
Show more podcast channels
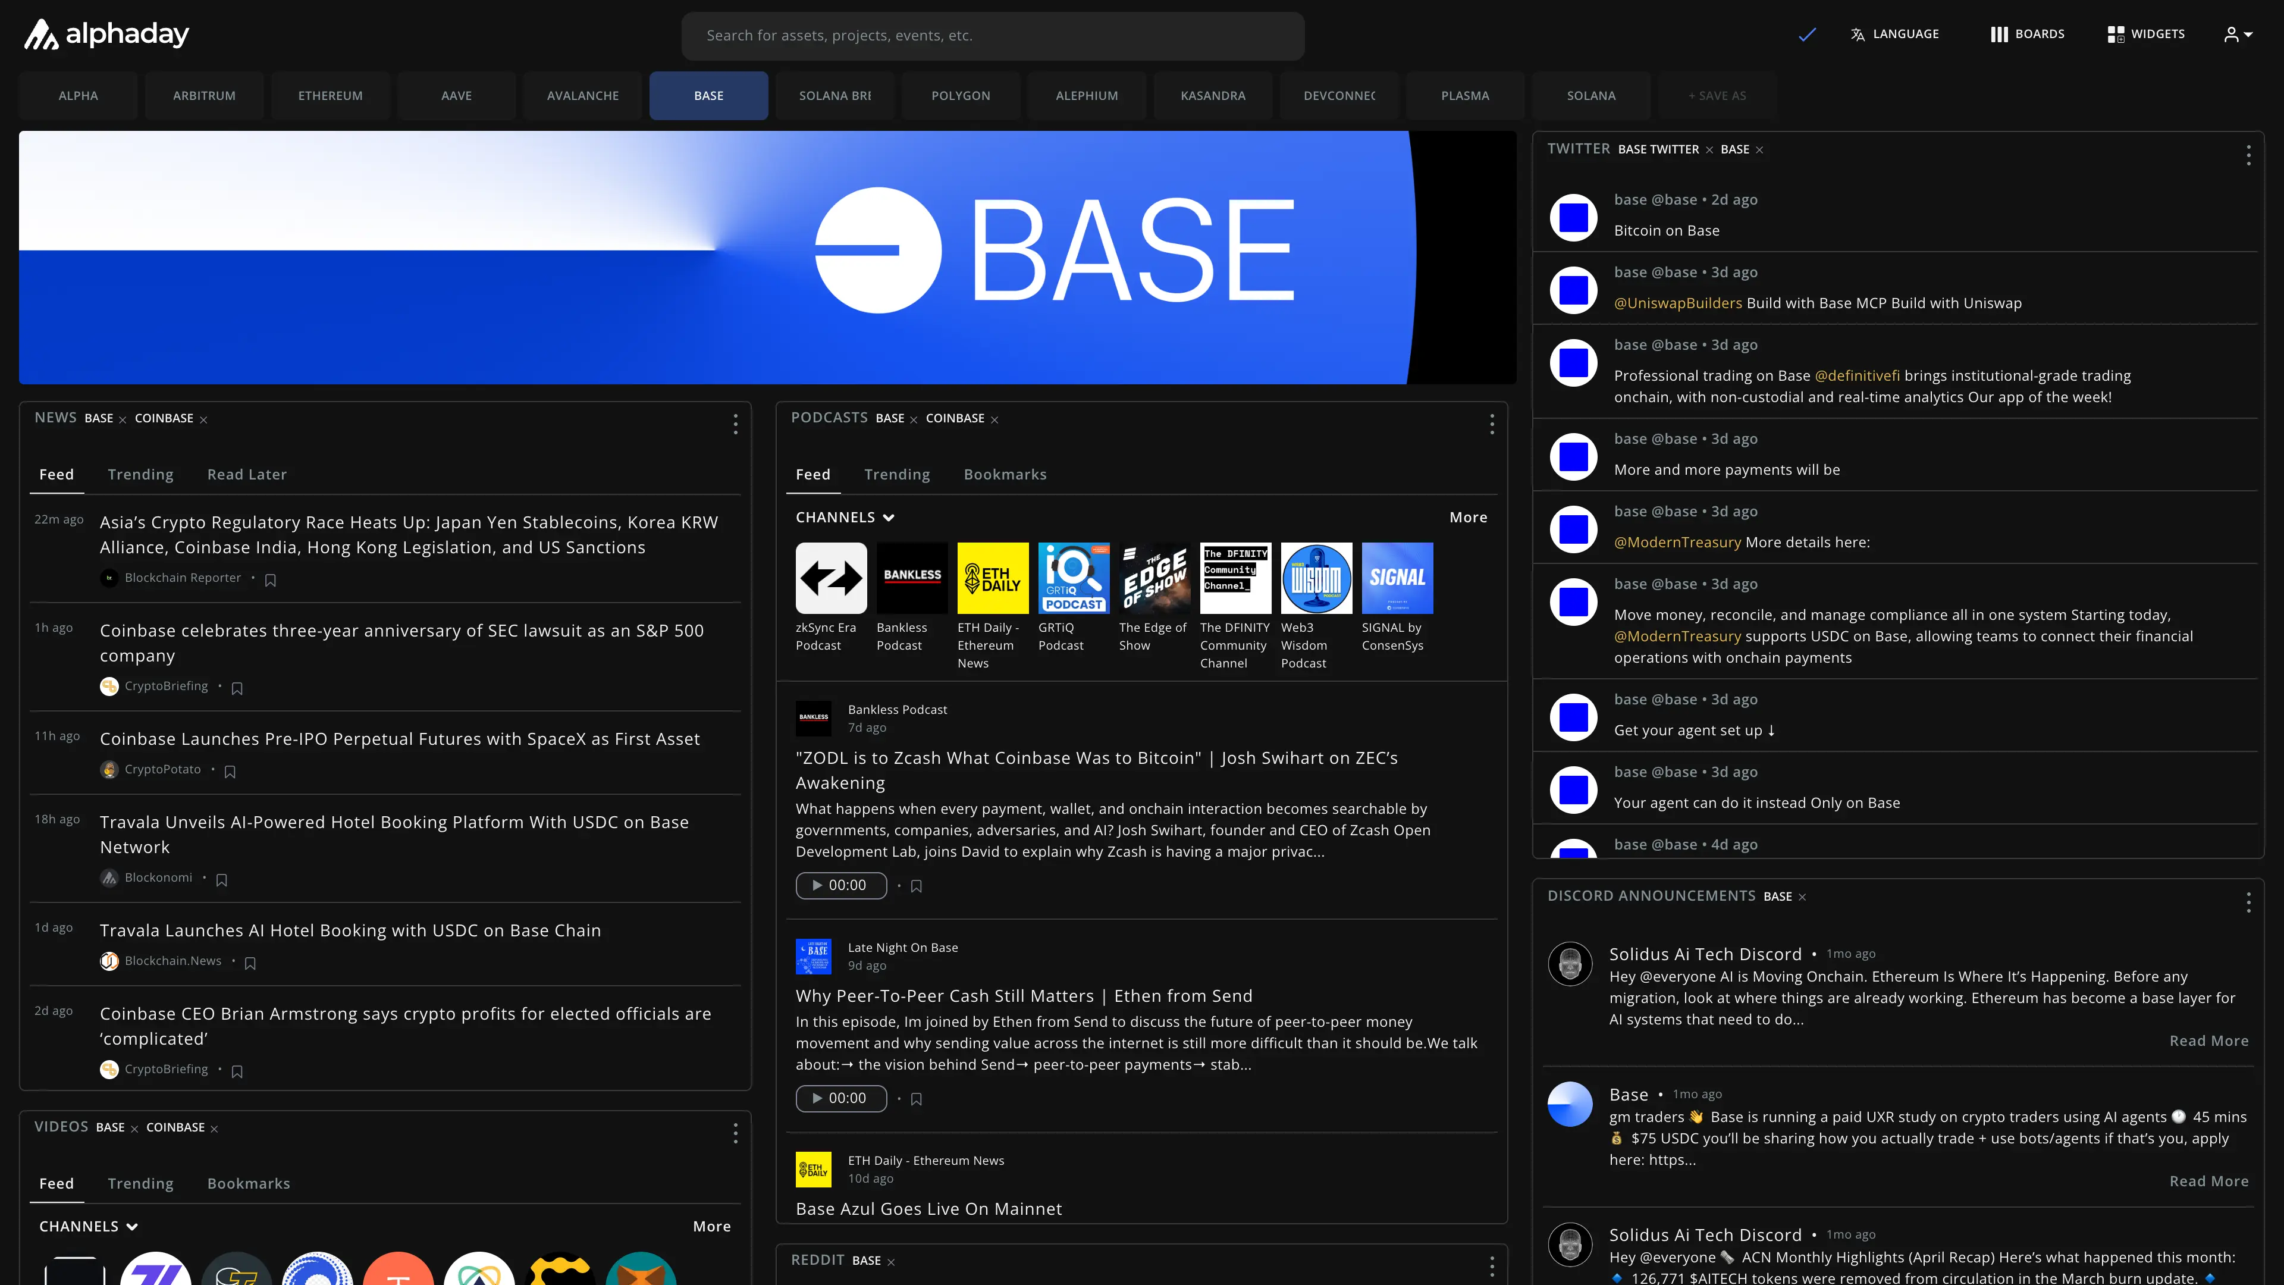click(1469, 517)
